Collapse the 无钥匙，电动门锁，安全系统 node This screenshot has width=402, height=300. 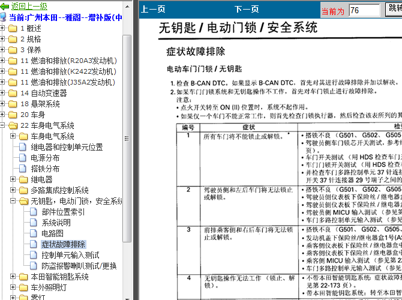tap(13, 201)
